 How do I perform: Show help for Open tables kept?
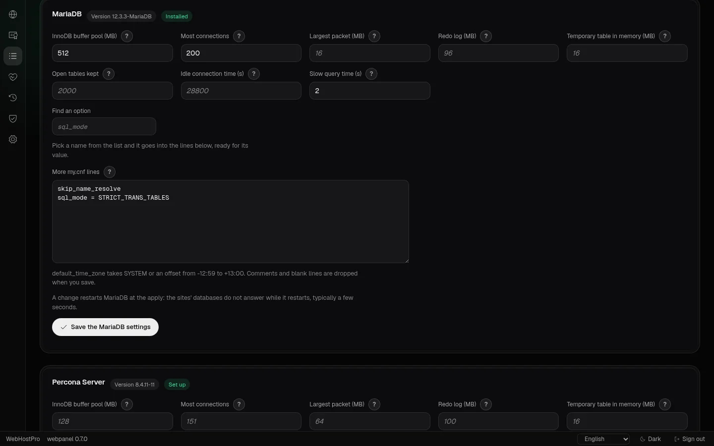109,74
